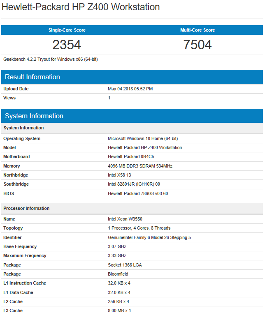Click the Southbridge label

pos(16,184)
